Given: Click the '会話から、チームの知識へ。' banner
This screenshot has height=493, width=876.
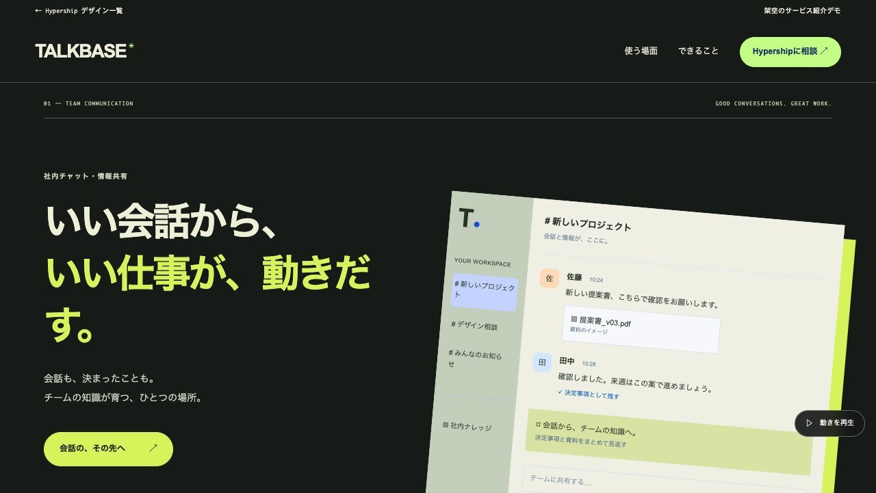Looking at the screenshot, I should click(x=669, y=442).
